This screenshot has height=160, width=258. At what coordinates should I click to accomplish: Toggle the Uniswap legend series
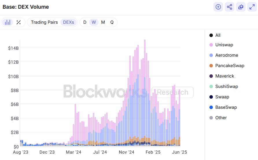click(224, 45)
